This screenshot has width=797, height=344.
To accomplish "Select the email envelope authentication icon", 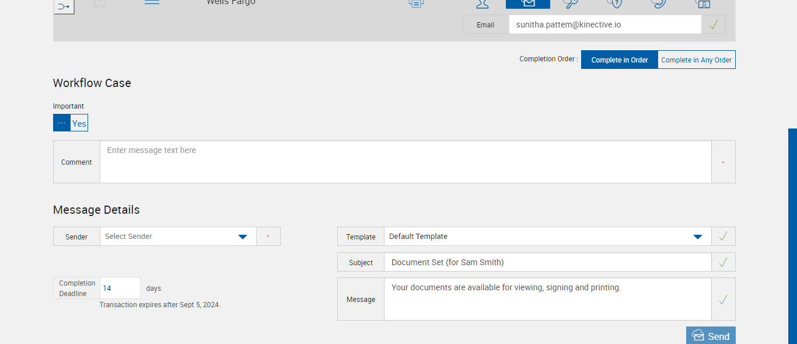I will 528,4.
